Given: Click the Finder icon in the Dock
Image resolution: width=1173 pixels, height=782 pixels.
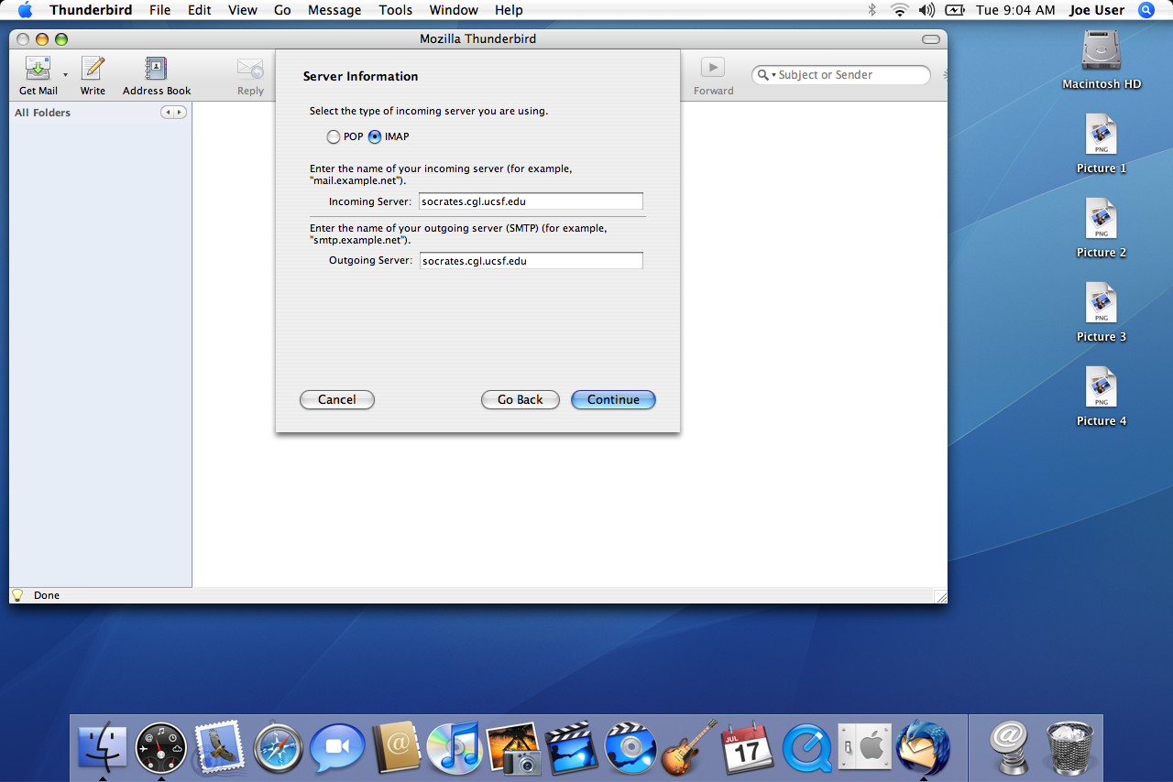Looking at the screenshot, I should [x=103, y=748].
